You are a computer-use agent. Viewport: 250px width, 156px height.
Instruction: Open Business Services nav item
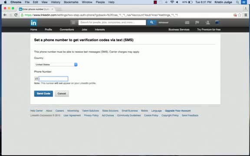pos(179,29)
